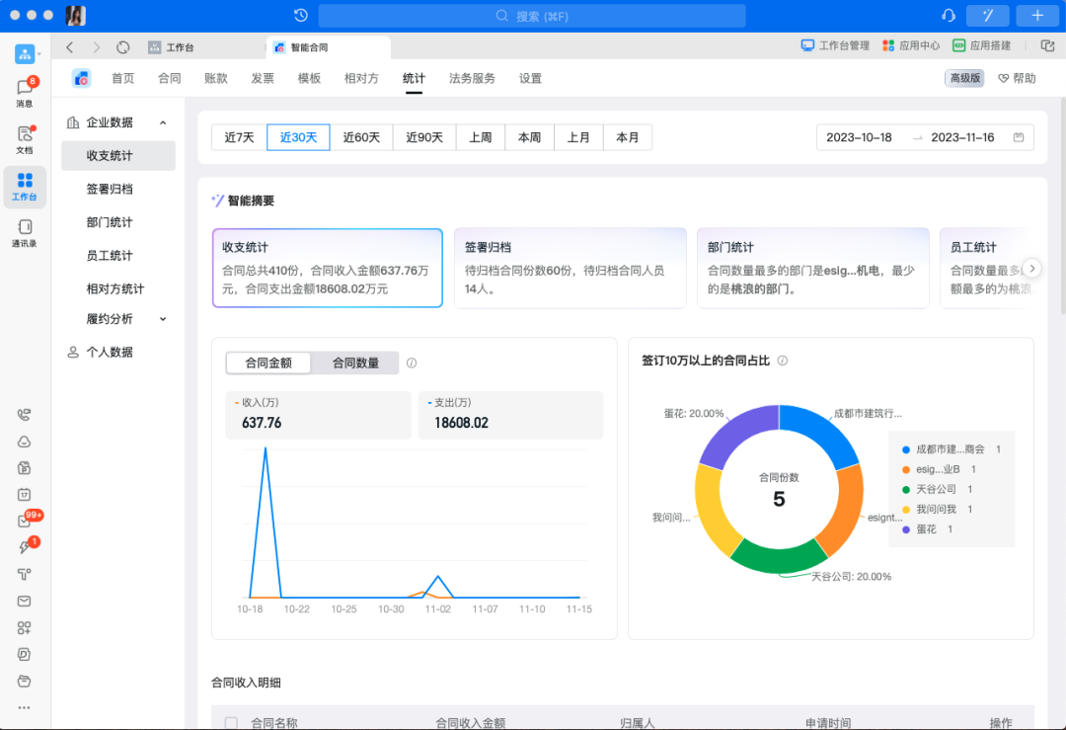Click the headset support icon
This screenshot has height=730, width=1066.
click(x=949, y=16)
